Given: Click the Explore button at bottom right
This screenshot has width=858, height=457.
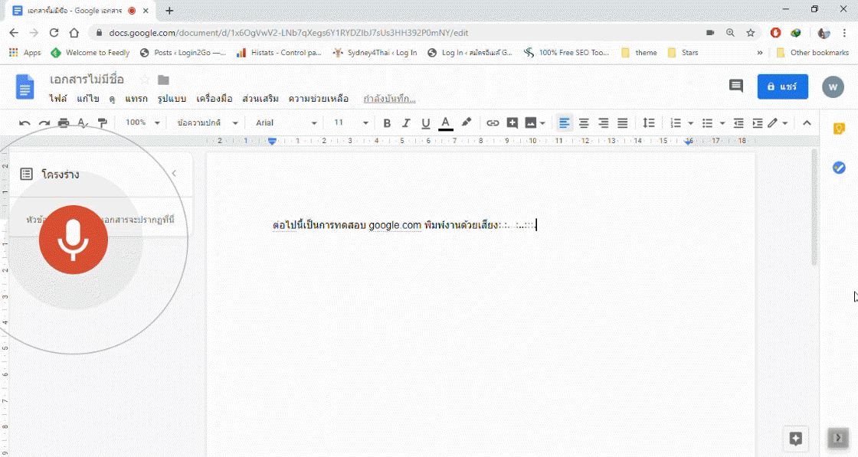Looking at the screenshot, I should click(796, 438).
